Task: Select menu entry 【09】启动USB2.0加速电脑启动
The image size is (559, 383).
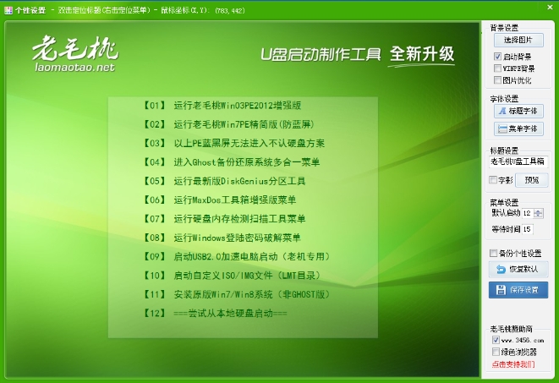Action: (236, 256)
